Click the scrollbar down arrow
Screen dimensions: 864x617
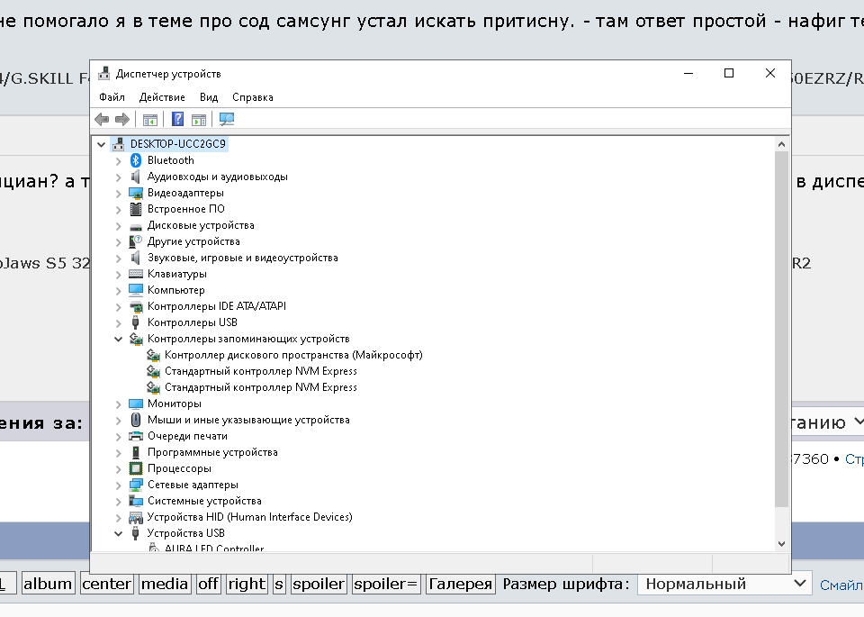(x=781, y=544)
